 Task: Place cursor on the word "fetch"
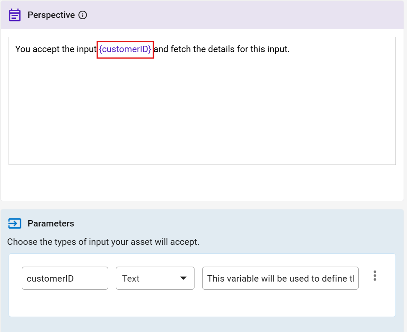[181, 49]
